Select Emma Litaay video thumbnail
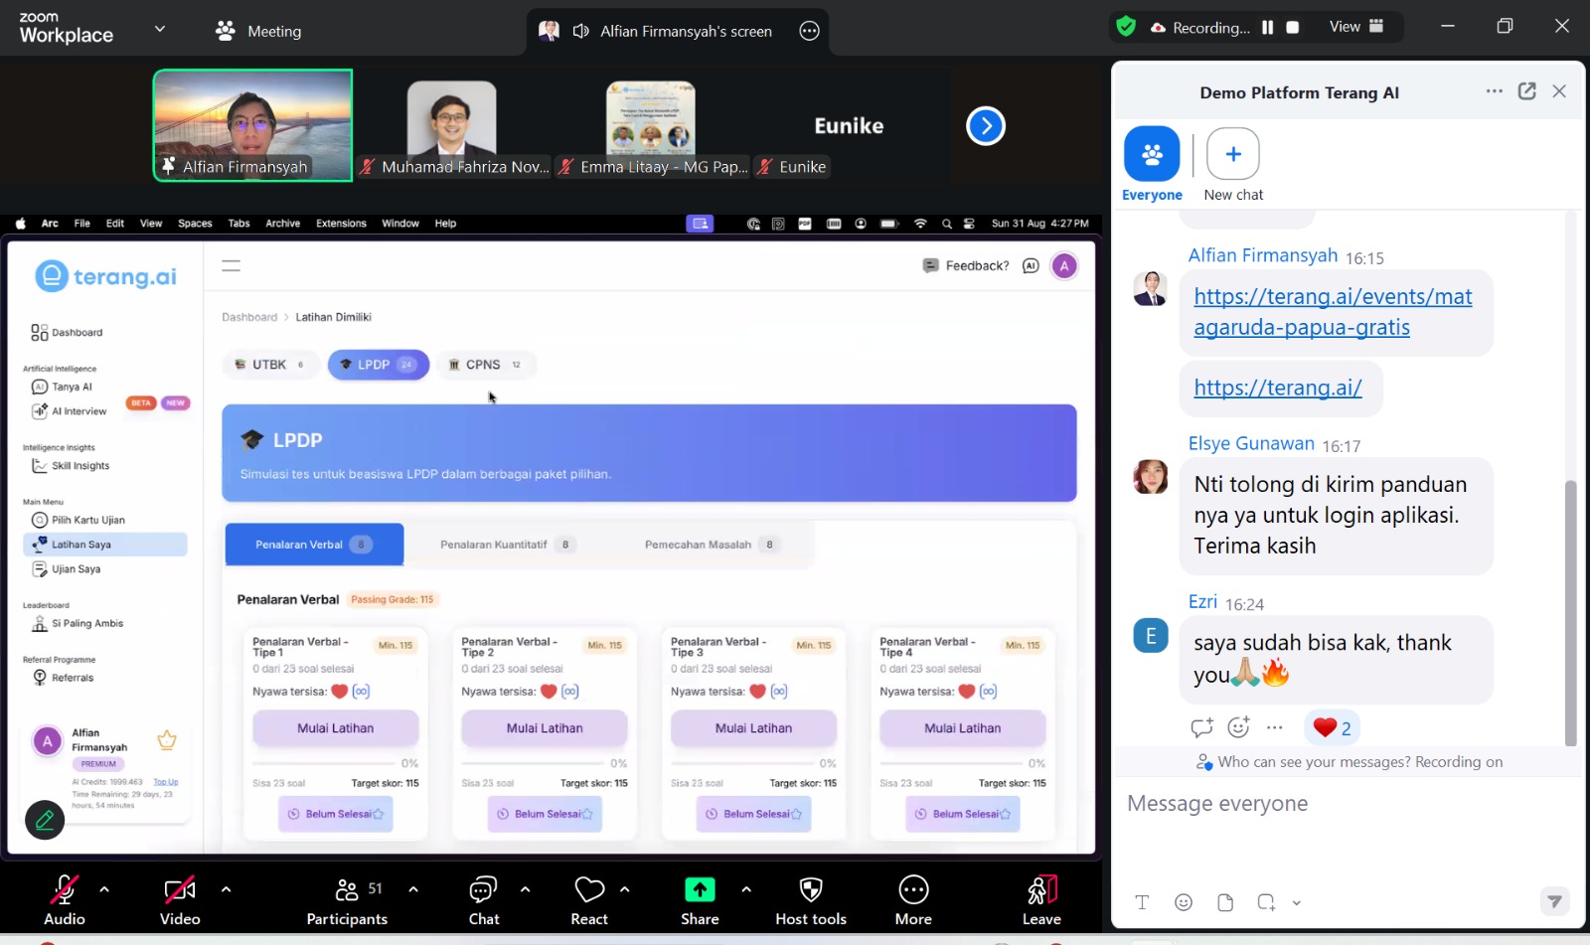 (651, 125)
